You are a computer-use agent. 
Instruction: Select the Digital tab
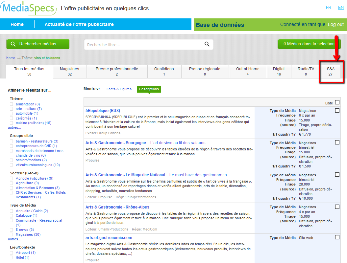[x=279, y=71]
